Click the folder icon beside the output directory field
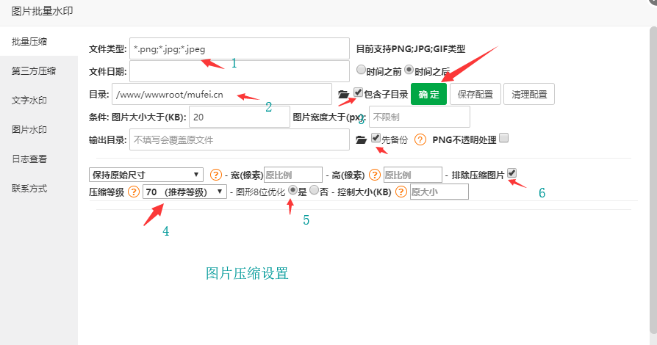 point(361,139)
